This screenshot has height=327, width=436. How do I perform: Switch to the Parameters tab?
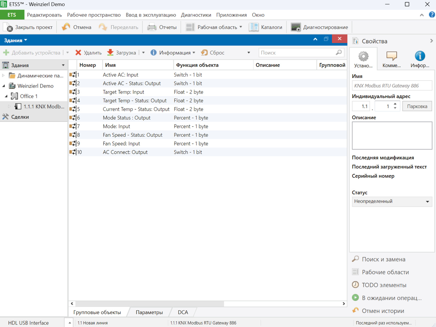149,312
